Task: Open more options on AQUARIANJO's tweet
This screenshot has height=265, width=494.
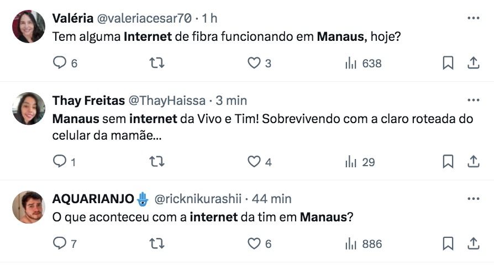Action: coord(474,198)
